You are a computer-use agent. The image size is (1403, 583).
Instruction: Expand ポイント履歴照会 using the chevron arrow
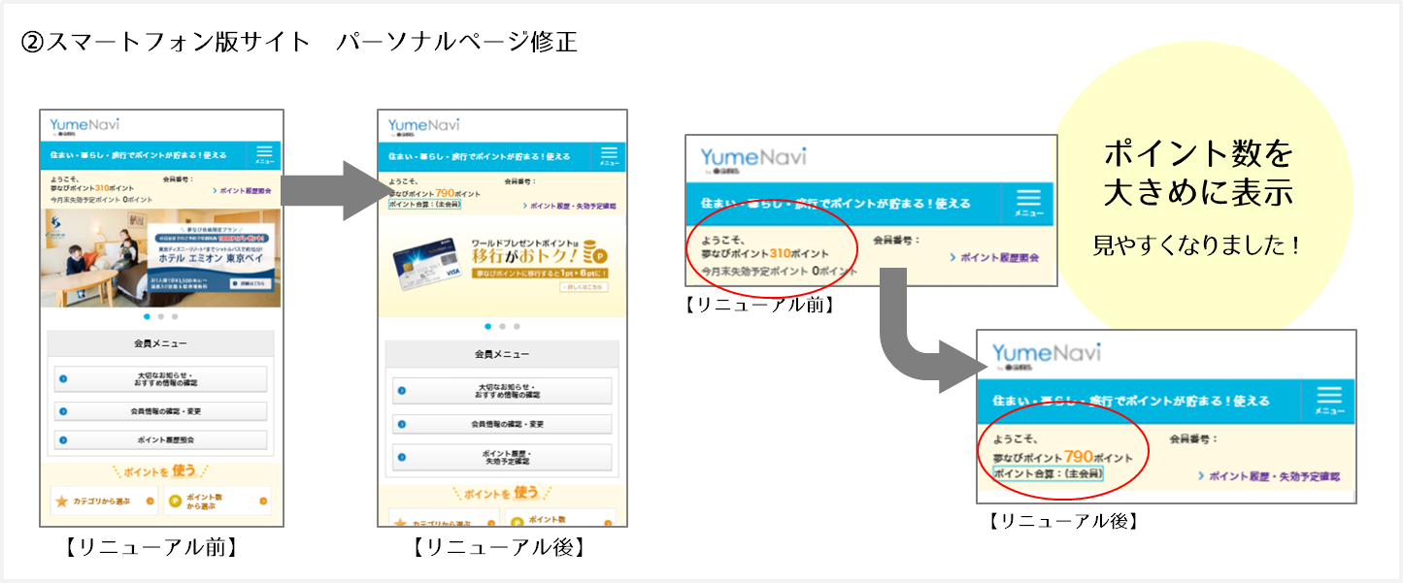click(x=62, y=440)
